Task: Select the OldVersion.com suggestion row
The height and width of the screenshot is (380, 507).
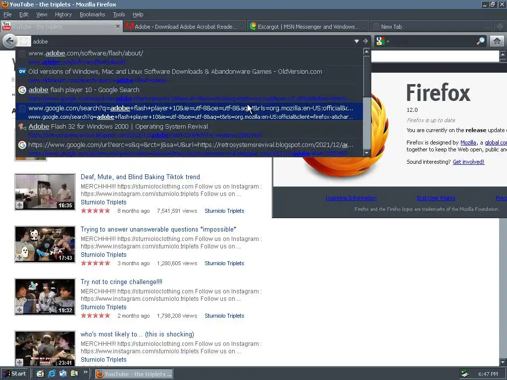Action: 189,75
